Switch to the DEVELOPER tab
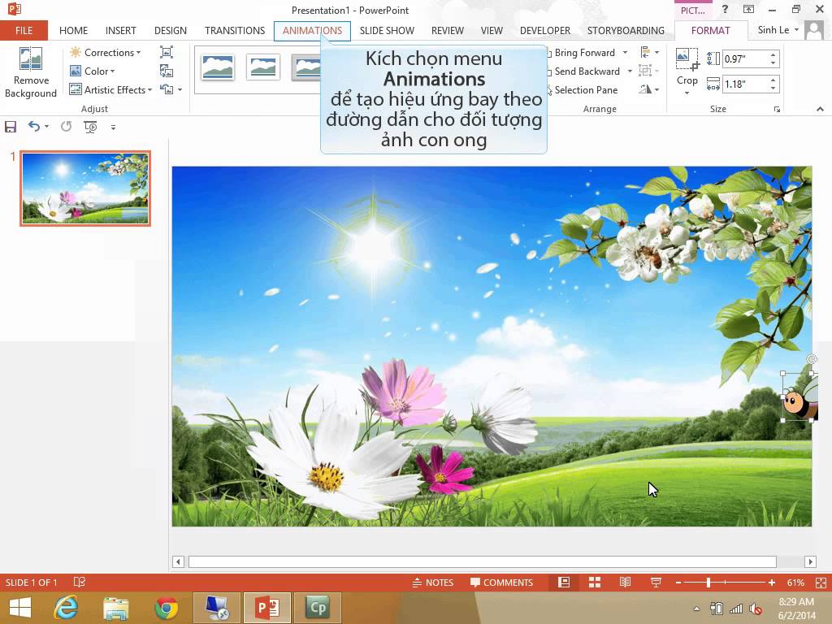Viewport: 832px width, 624px height. click(x=545, y=30)
